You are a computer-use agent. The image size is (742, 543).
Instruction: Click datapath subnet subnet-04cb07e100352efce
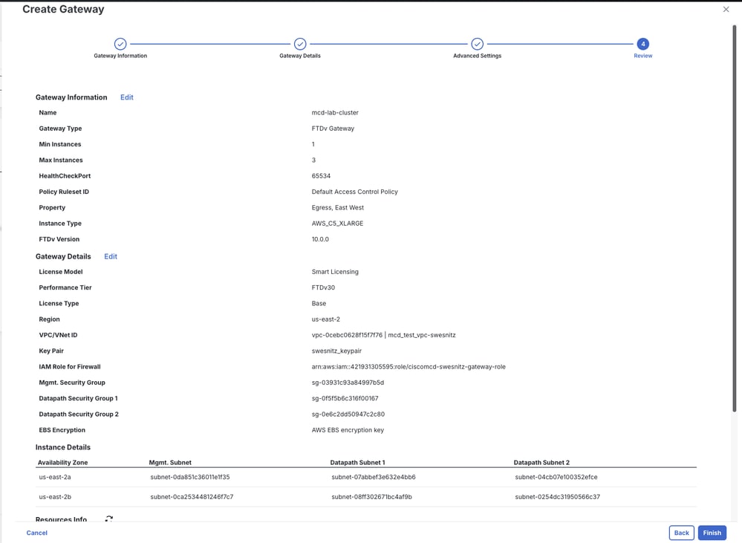[x=556, y=477]
